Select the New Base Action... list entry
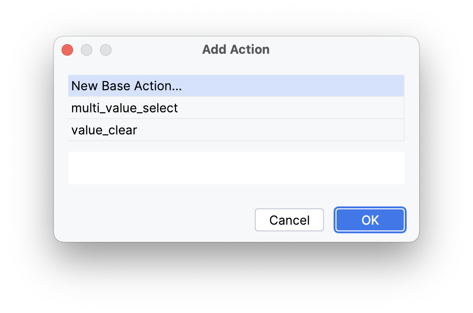 (127, 86)
